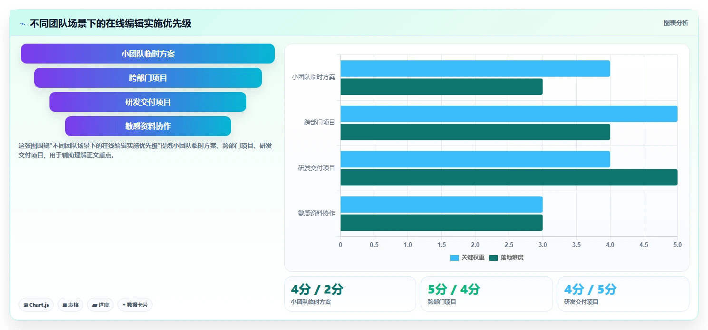Click the 图表分析 label in header
The height and width of the screenshot is (330, 708).
click(x=676, y=23)
